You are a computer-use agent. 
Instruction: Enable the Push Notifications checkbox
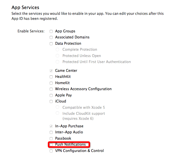(x=51, y=145)
